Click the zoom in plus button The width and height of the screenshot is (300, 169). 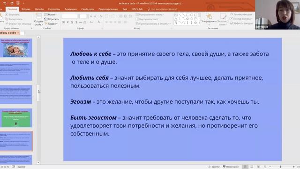(x=293, y=167)
